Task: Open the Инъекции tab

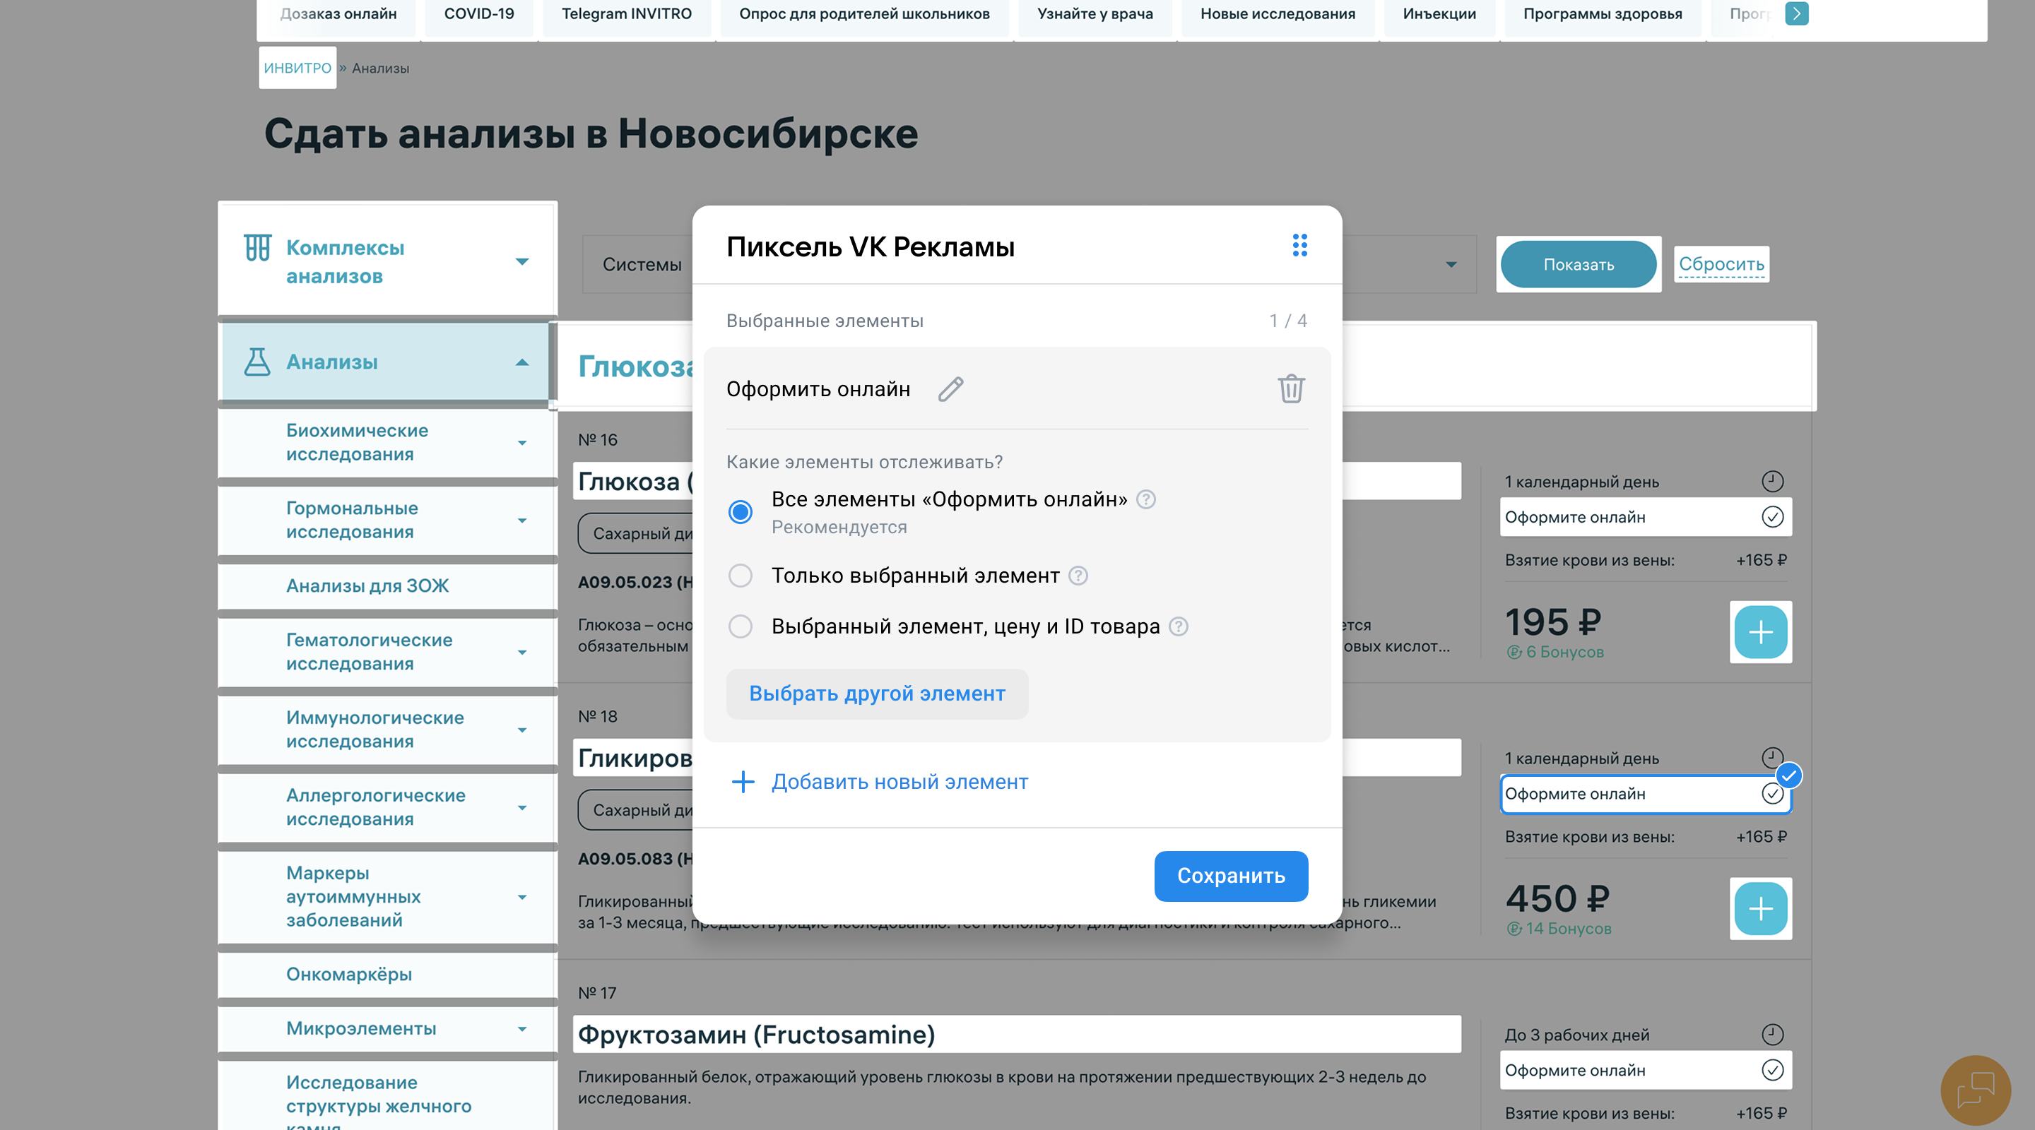Action: point(1439,14)
